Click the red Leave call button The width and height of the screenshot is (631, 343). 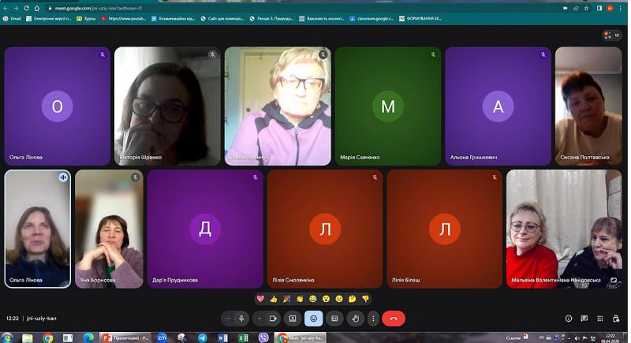pos(394,319)
